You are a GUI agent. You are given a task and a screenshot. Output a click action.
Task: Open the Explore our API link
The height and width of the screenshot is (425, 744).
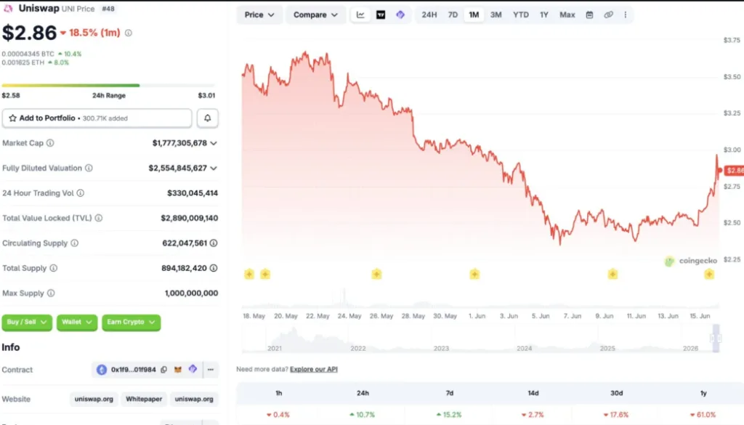tap(314, 369)
